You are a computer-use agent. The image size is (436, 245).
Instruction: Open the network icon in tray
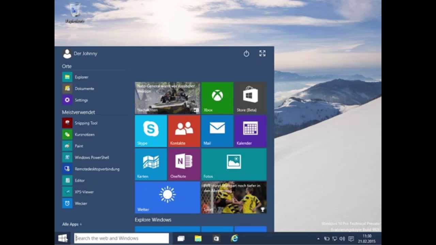click(x=335, y=239)
